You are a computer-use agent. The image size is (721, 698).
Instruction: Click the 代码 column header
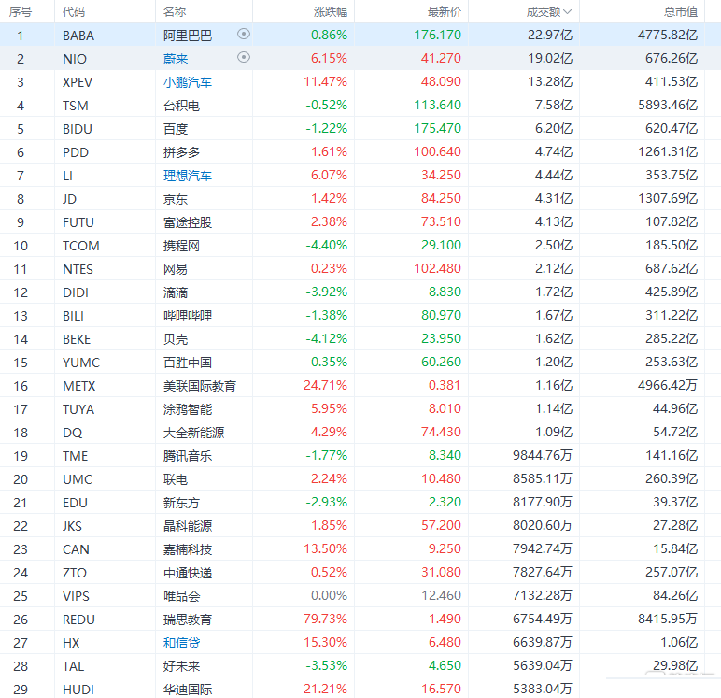point(74,11)
